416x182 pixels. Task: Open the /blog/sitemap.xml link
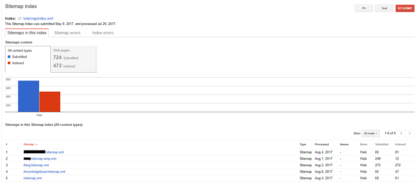coord(36,165)
